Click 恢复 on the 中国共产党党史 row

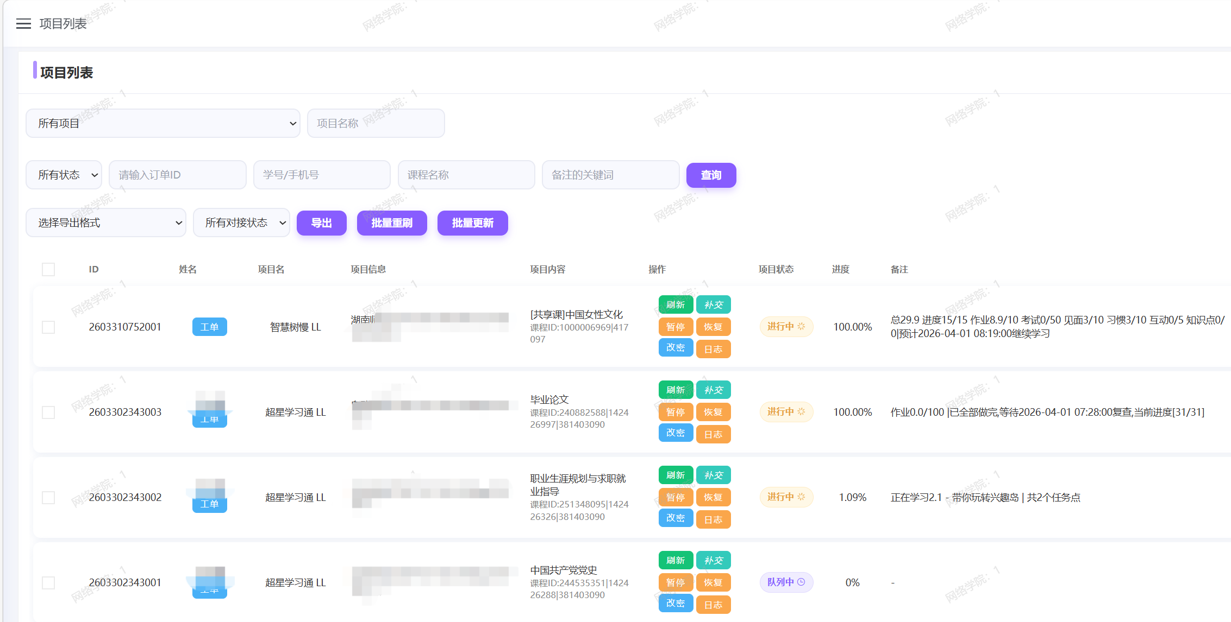pyautogui.click(x=714, y=582)
